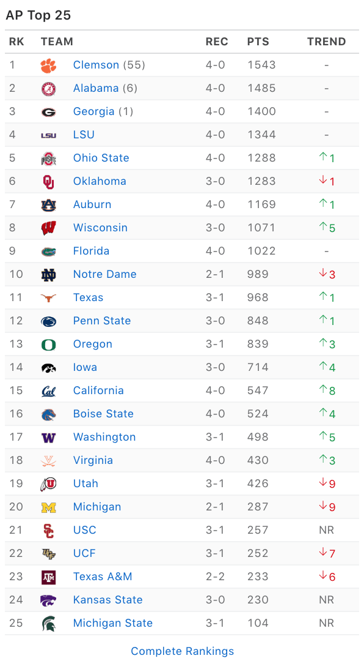364x661 pixels.
Task: Click the Michigan State Spartan logo
Action: click(48, 624)
